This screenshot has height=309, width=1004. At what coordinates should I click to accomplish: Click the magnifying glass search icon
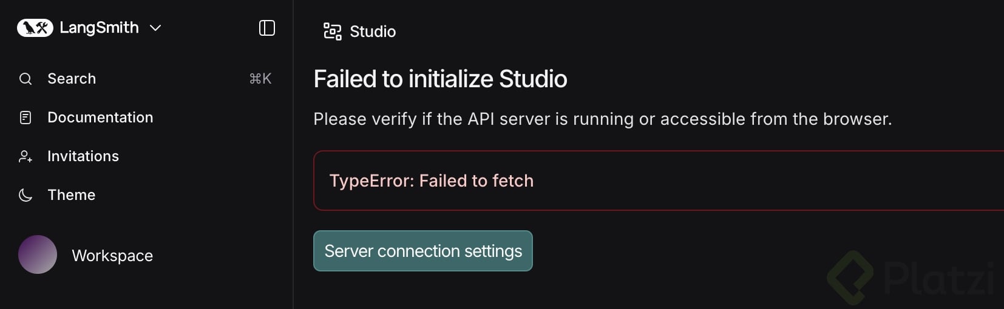click(x=25, y=79)
